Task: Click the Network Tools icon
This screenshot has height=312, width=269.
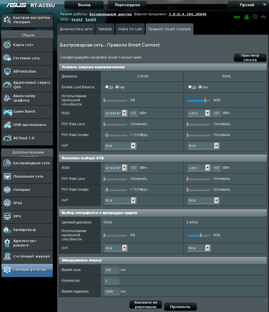Action: [x=7, y=270]
